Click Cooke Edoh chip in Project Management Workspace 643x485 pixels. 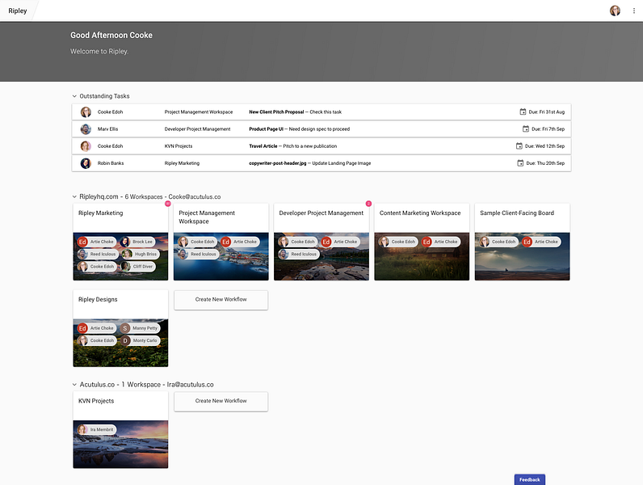197,242
